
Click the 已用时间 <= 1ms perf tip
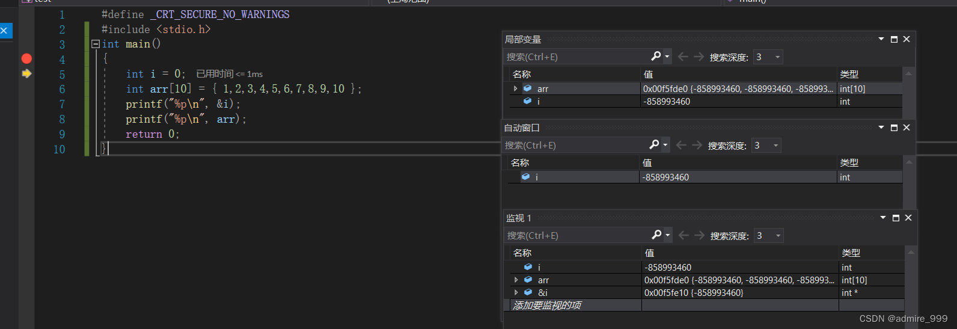(230, 74)
